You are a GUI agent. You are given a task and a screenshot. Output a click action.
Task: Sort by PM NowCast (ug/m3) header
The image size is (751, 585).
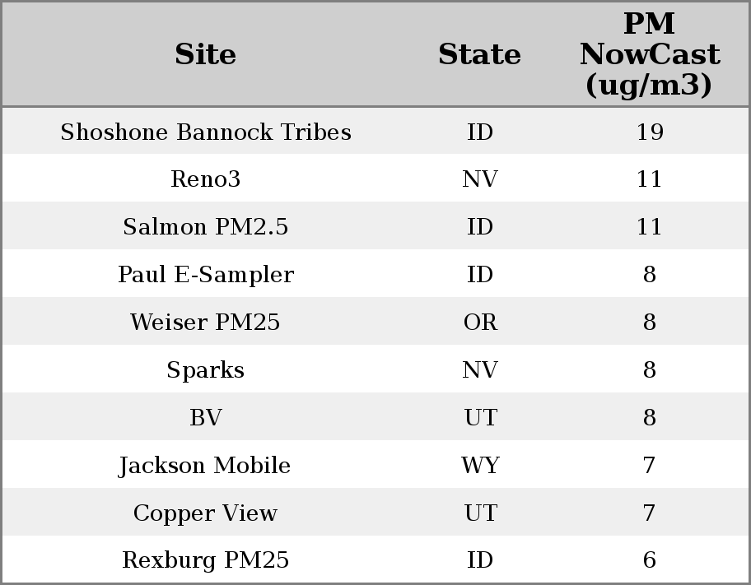pyautogui.click(x=649, y=54)
